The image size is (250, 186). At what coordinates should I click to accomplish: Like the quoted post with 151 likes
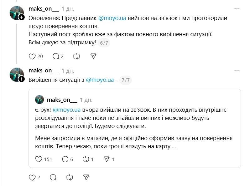click(39, 159)
